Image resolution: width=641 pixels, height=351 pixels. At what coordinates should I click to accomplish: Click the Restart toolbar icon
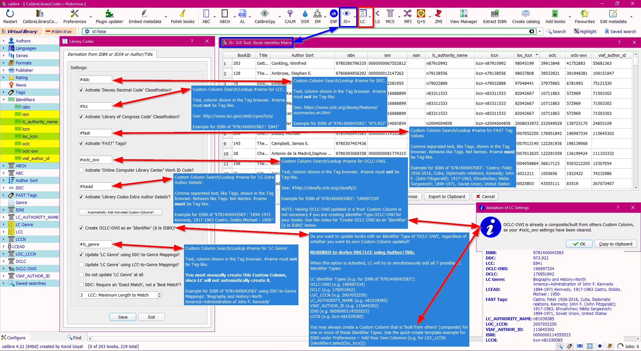point(10,14)
